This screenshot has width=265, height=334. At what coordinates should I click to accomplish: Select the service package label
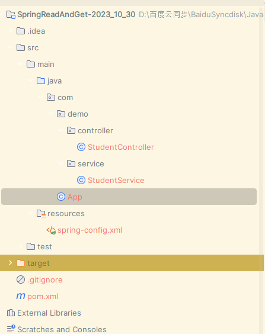pyautogui.click(x=91, y=164)
